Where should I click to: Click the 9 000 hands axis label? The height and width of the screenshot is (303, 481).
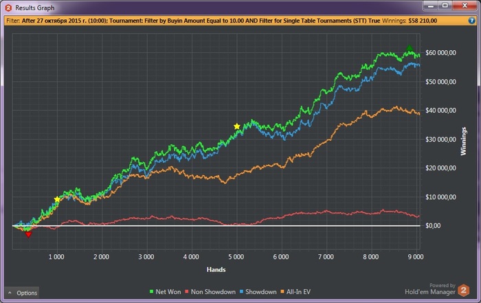click(x=416, y=257)
